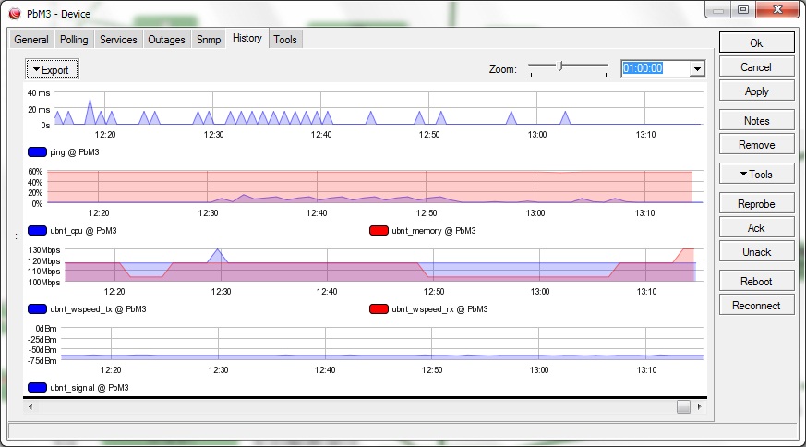Click the blue ubnt_wspeed_tx legend swatch
The height and width of the screenshot is (447, 806).
click(38, 309)
